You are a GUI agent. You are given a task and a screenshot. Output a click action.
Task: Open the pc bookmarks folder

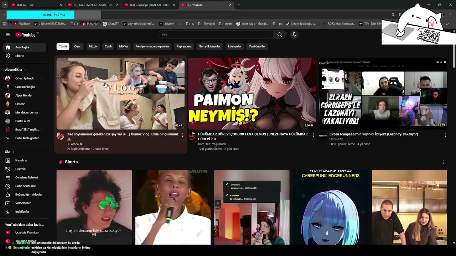click(278, 24)
